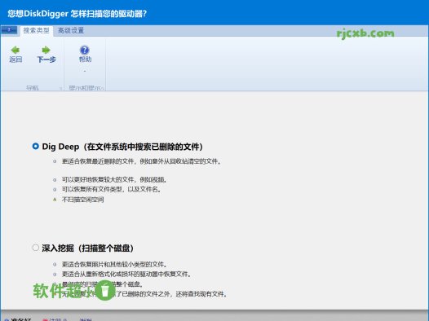Switch to the 搜索类型 tab

point(36,30)
